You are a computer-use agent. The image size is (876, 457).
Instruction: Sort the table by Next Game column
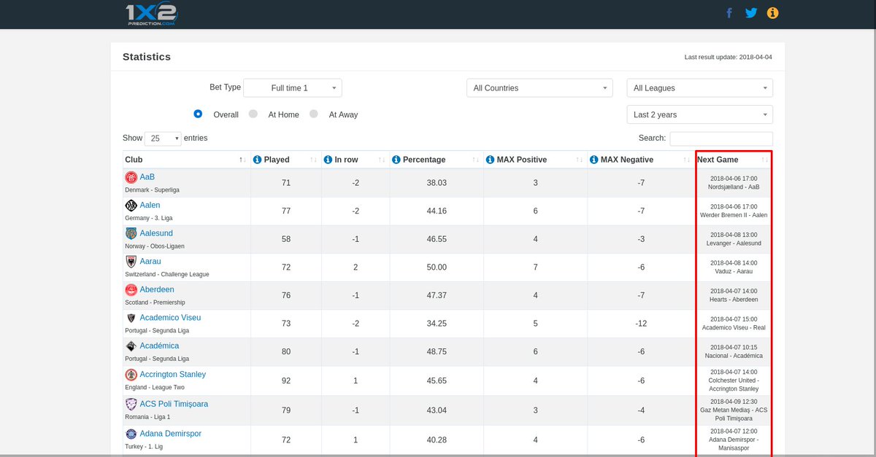(734, 160)
